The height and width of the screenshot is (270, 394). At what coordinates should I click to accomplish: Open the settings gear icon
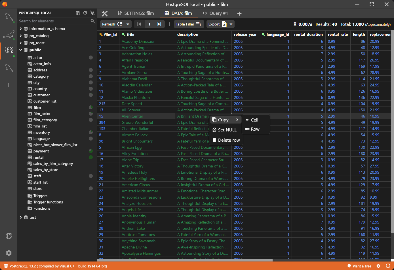point(9,253)
